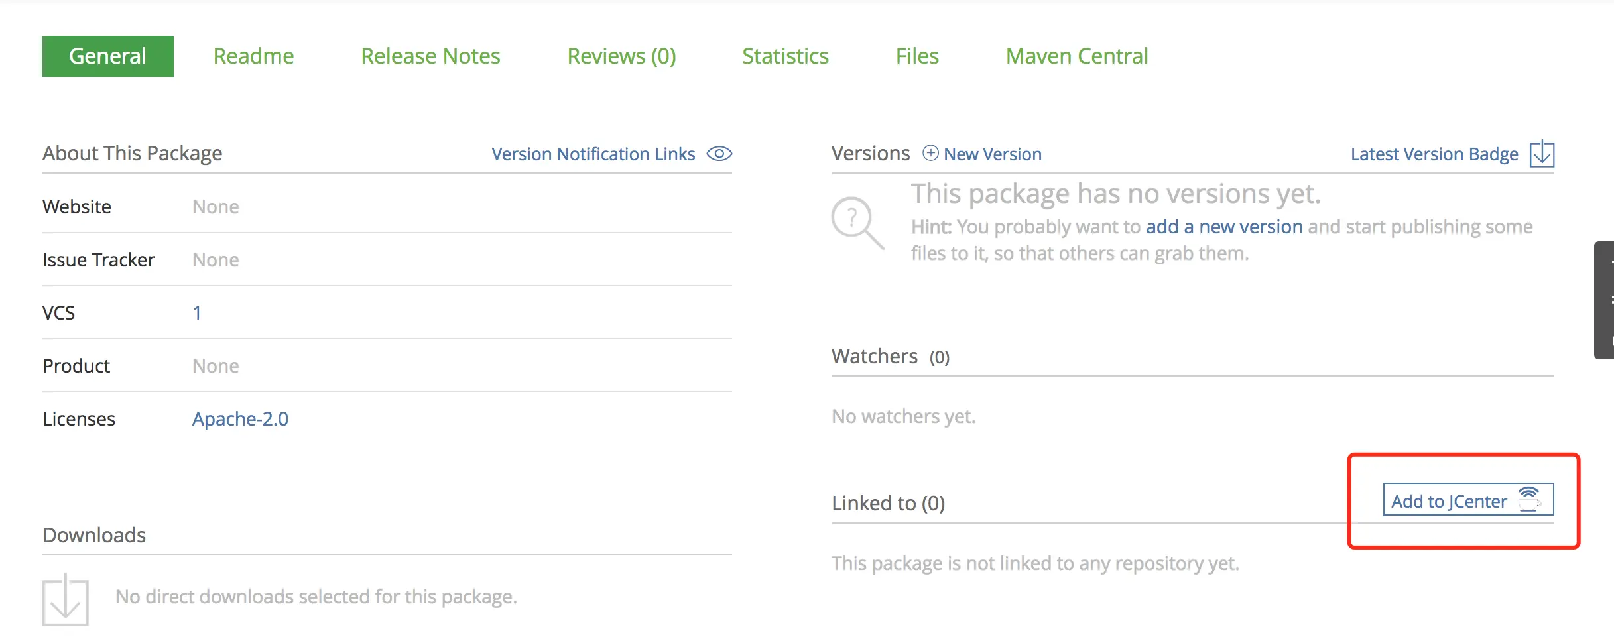The width and height of the screenshot is (1614, 643).
Task: Open the Maven Central tab
Action: [1077, 56]
